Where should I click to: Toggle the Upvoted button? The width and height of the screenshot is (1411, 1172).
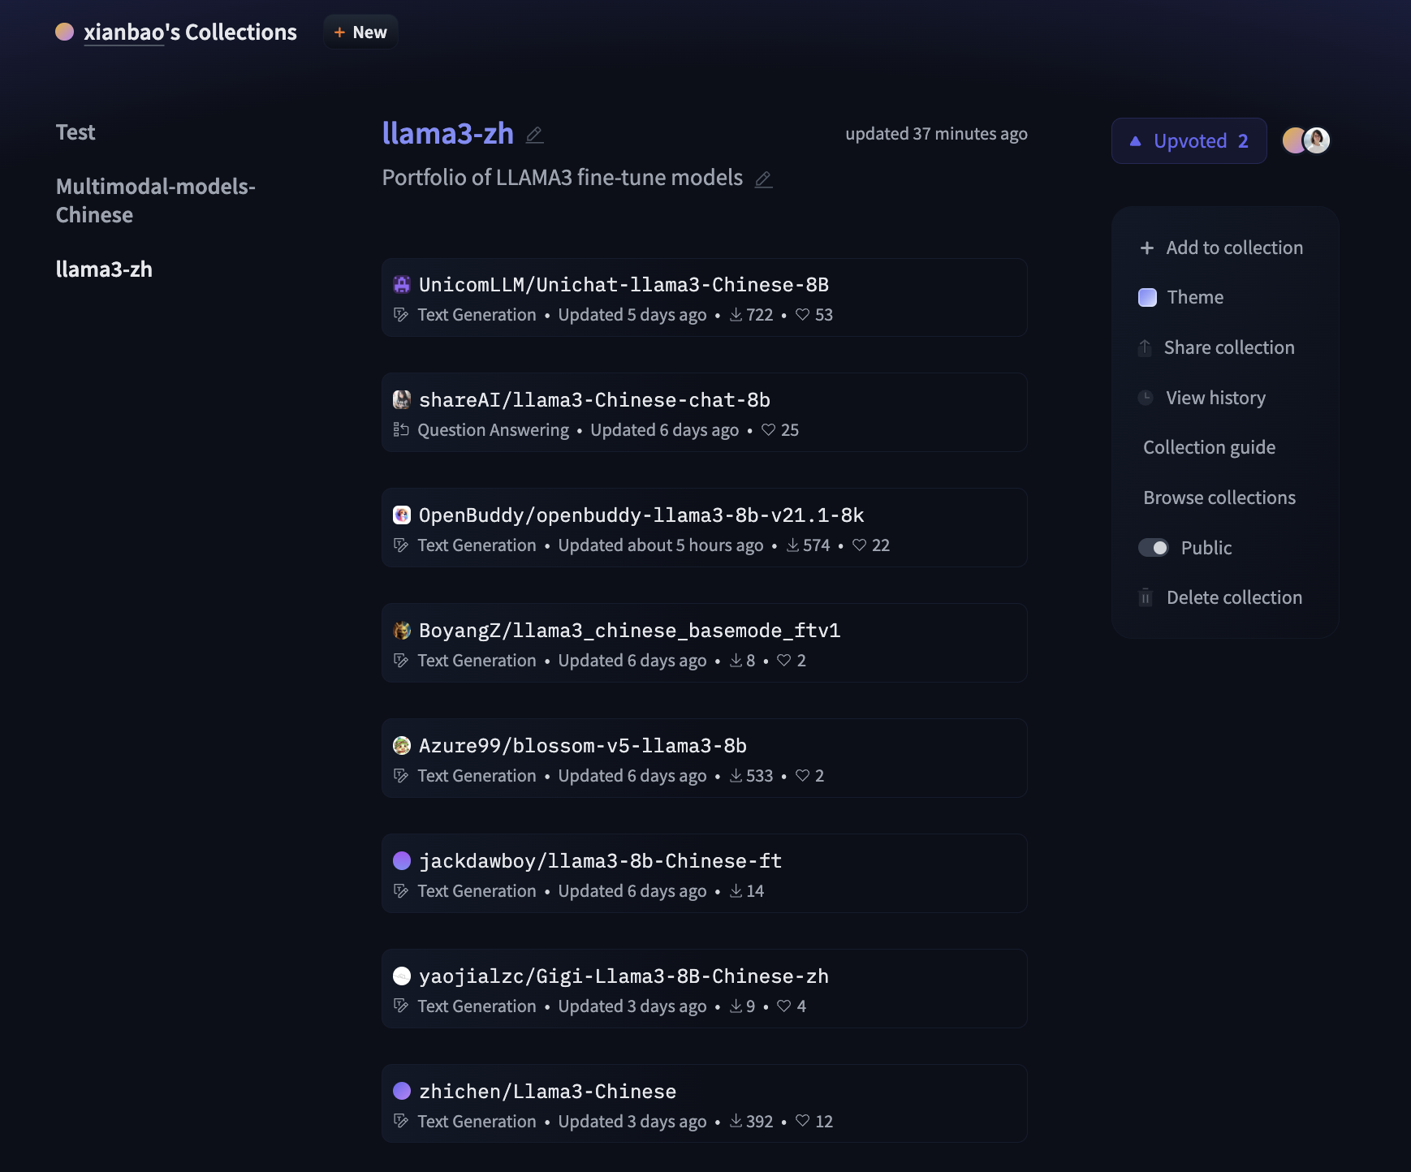coord(1189,141)
